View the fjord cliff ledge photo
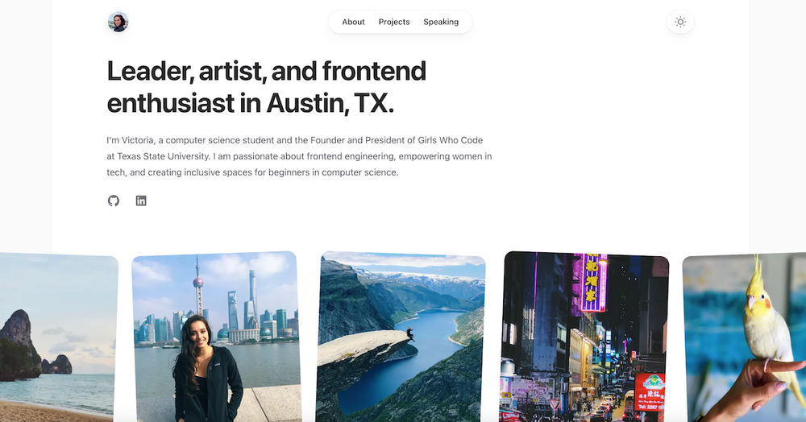806x422 pixels. [401, 337]
